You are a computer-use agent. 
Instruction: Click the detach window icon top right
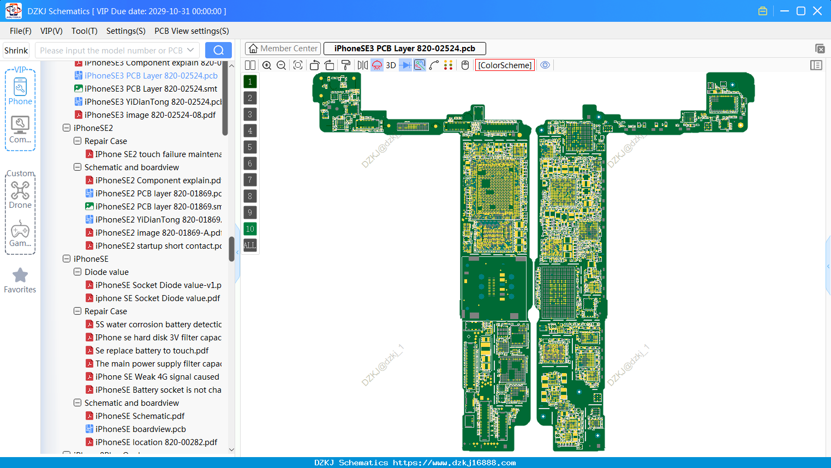820,49
